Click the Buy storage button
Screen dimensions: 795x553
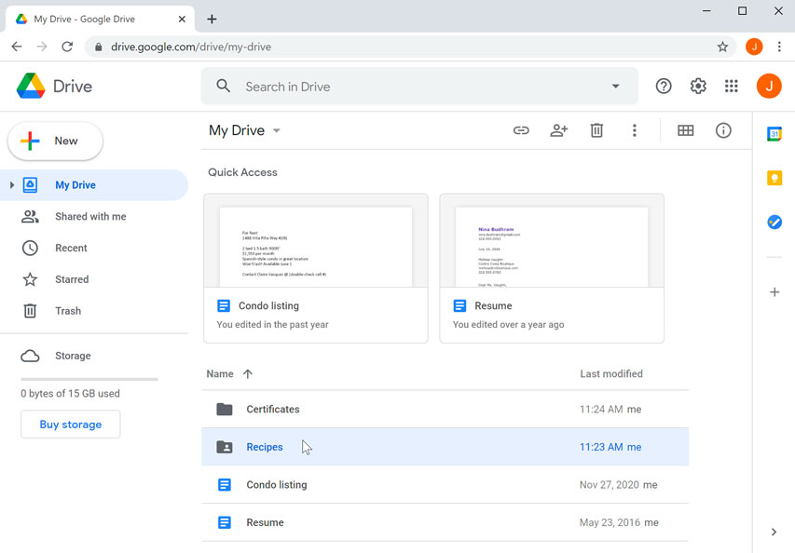(70, 424)
